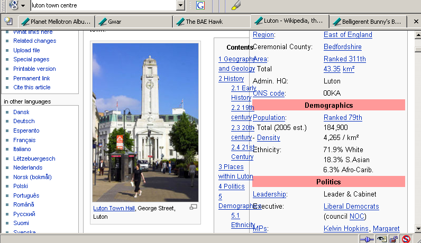Open East of England link
The width and height of the screenshot is (421, 243).
coord(347,34)
